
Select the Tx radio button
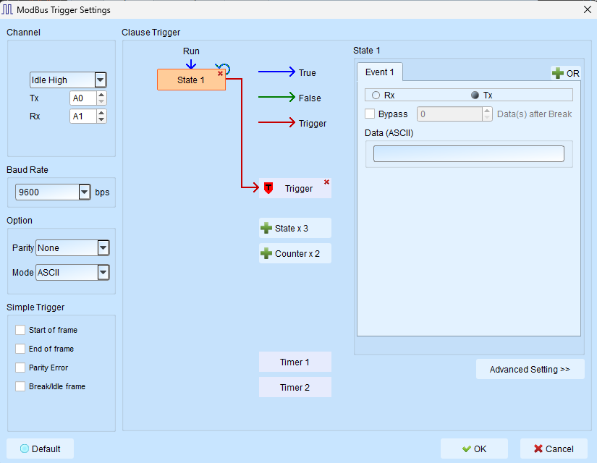click(x=475, y=95)
